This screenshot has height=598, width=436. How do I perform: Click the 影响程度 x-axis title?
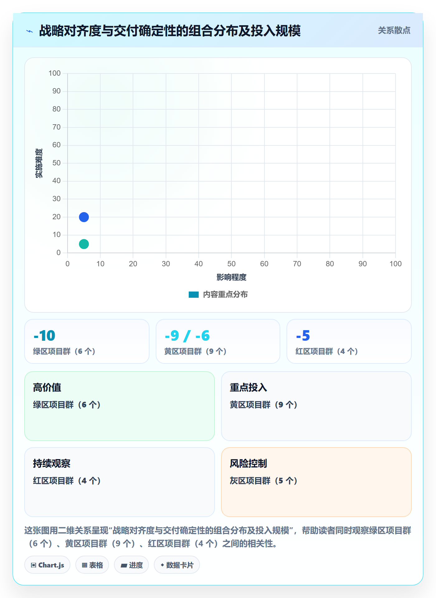tap(231, 277)
